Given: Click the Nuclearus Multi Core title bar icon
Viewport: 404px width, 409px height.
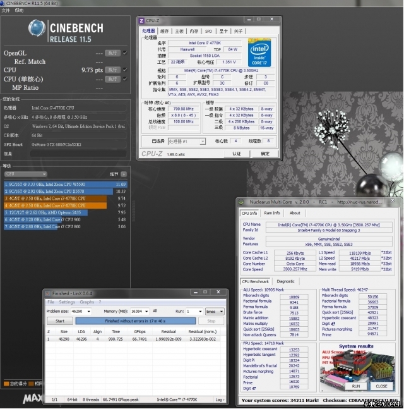Looking at the screenshot, I should [x=242, y=202].
